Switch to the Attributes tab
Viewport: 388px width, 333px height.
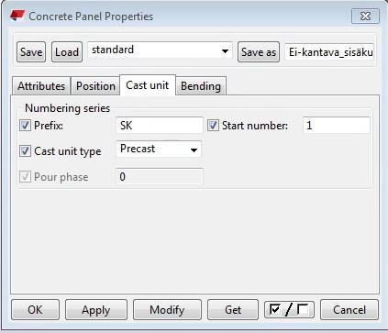[x=41, y=86]
